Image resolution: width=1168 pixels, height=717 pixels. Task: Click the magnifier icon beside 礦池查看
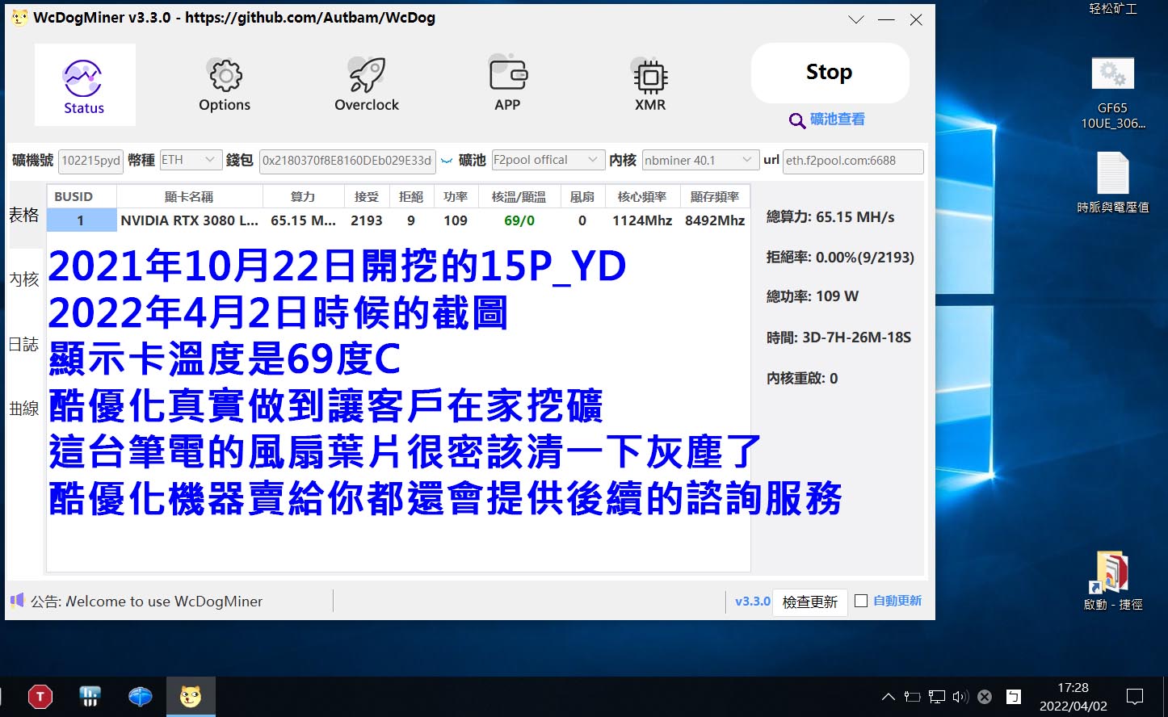(797, 120)
